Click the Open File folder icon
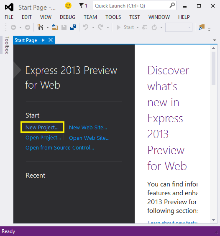 [55, 27]
